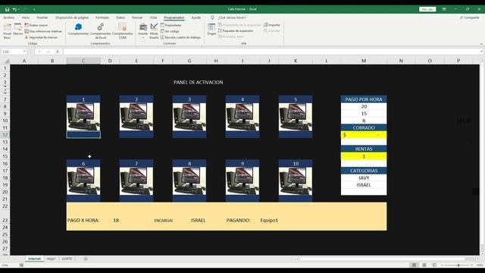Toggle Usar referencias relativas

[43, 31]
